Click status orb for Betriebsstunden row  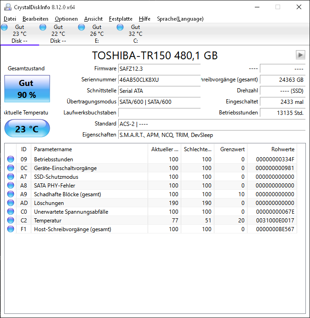pyautogui.click(x=11, y=159)
